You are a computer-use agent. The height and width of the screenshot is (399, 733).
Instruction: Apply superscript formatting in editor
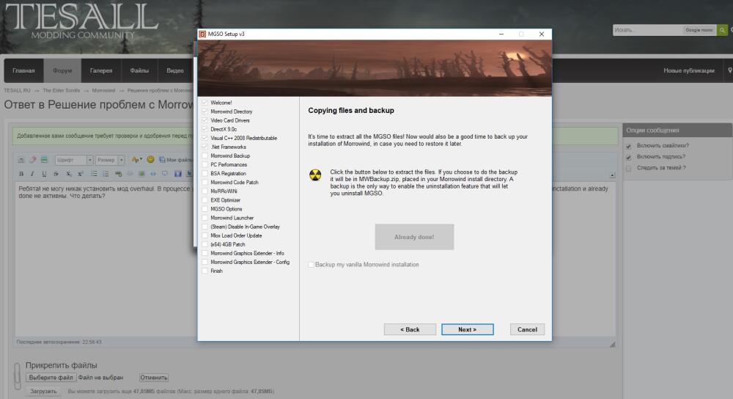click(x=81, y=174)
